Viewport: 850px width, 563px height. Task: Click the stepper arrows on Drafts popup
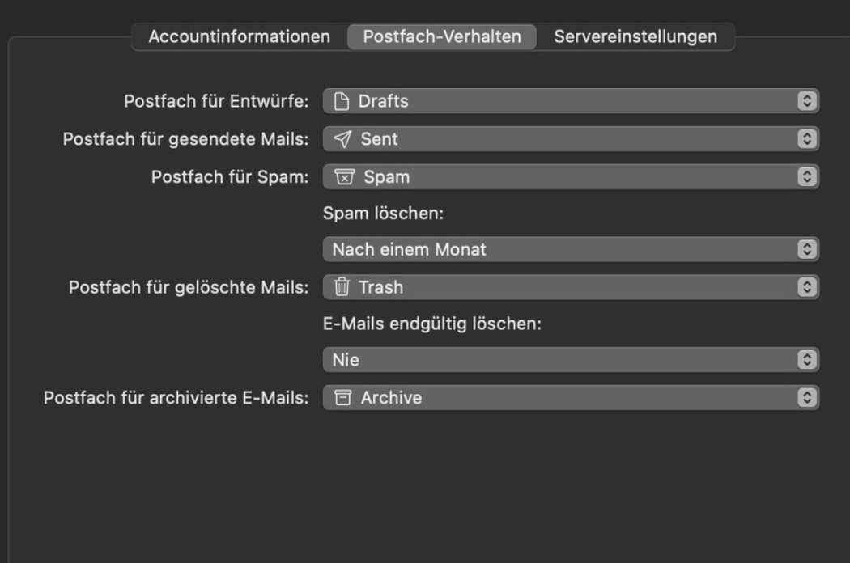(x=805, y=101)
